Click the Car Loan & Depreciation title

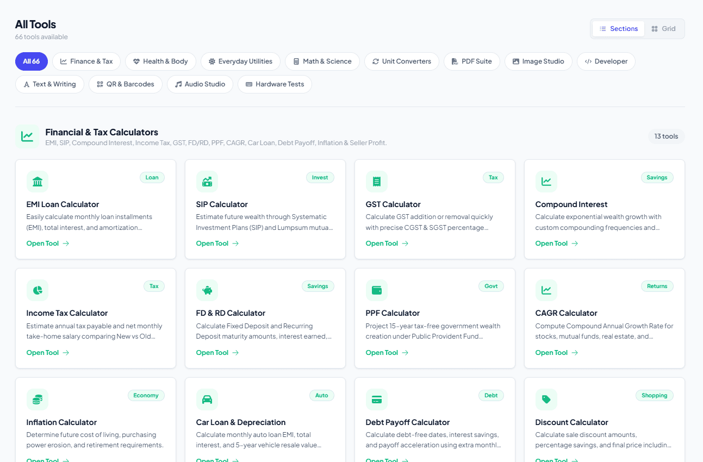point(241,422)
